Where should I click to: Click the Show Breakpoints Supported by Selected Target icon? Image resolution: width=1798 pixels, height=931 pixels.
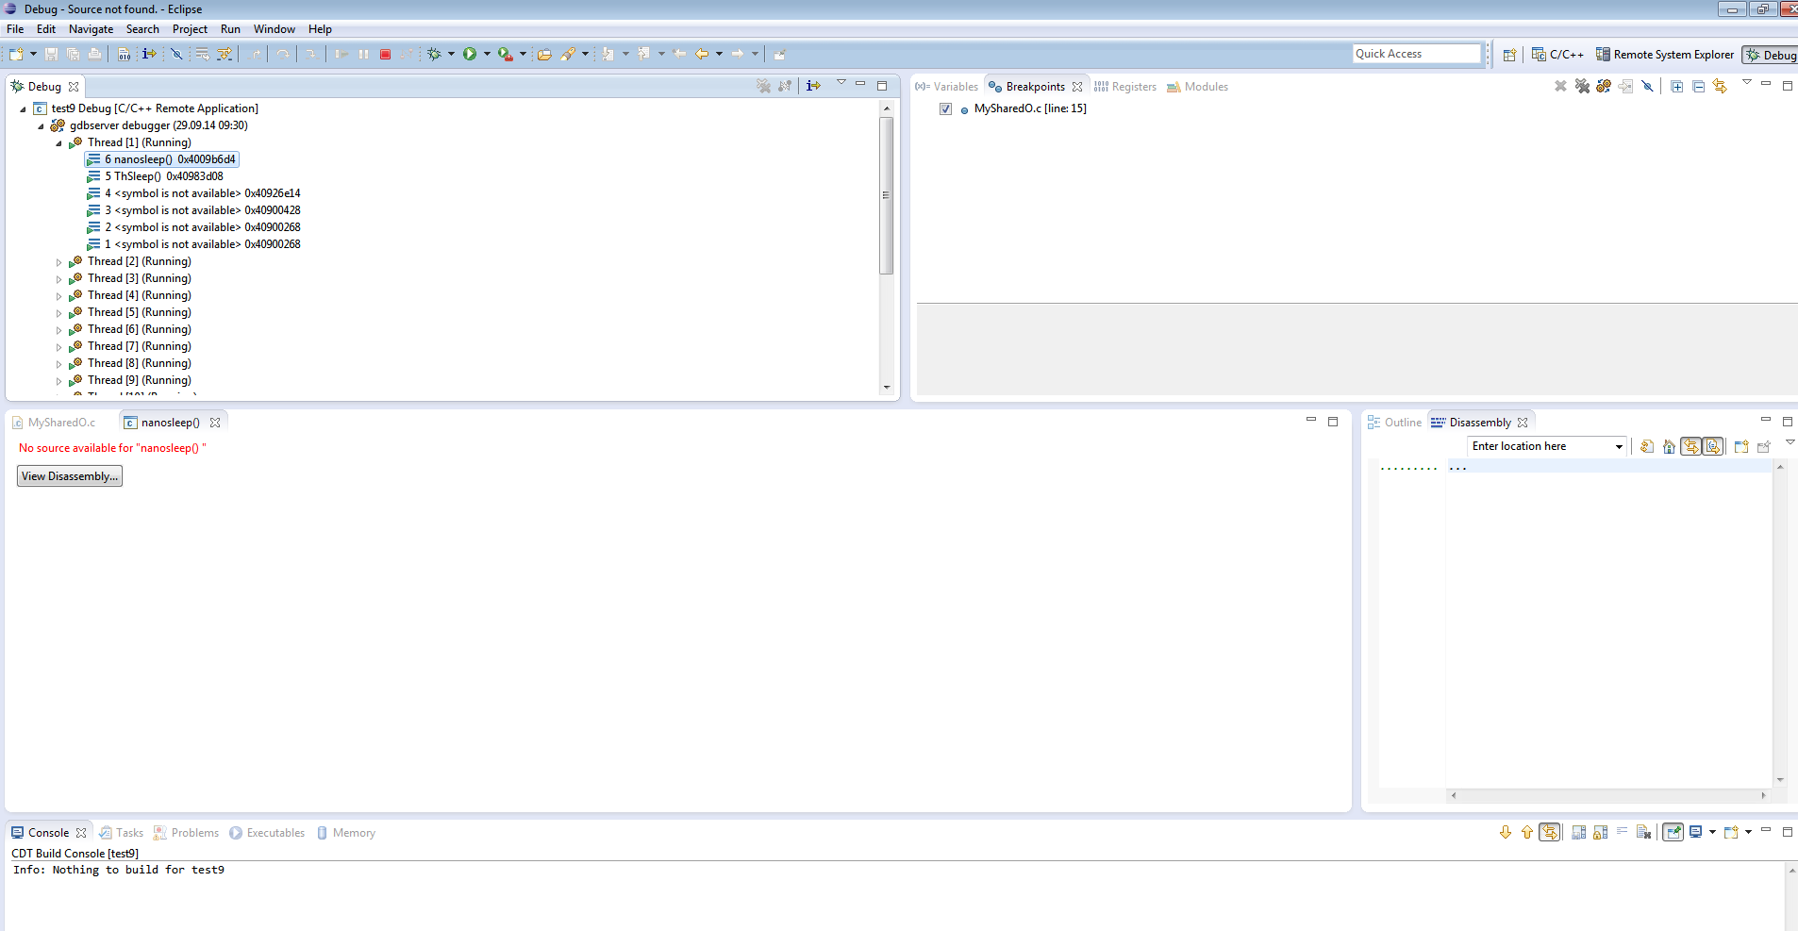1604,86
